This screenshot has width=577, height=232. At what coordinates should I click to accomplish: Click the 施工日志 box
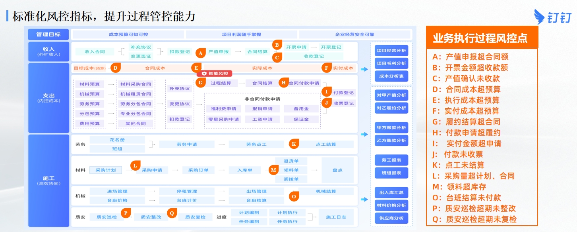pos(336,217)
